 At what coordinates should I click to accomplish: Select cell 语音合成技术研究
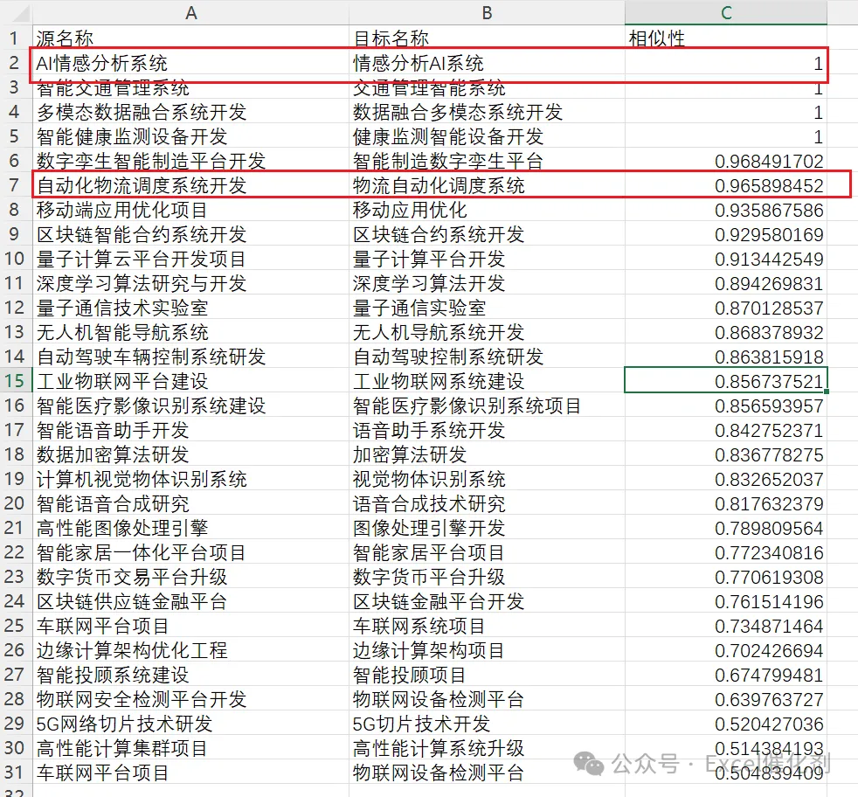click(x=487, y=503)
